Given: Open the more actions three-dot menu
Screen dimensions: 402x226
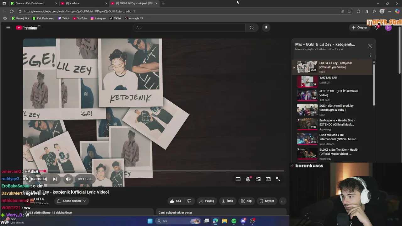Looking at the screenshot, I should point(283,201).
